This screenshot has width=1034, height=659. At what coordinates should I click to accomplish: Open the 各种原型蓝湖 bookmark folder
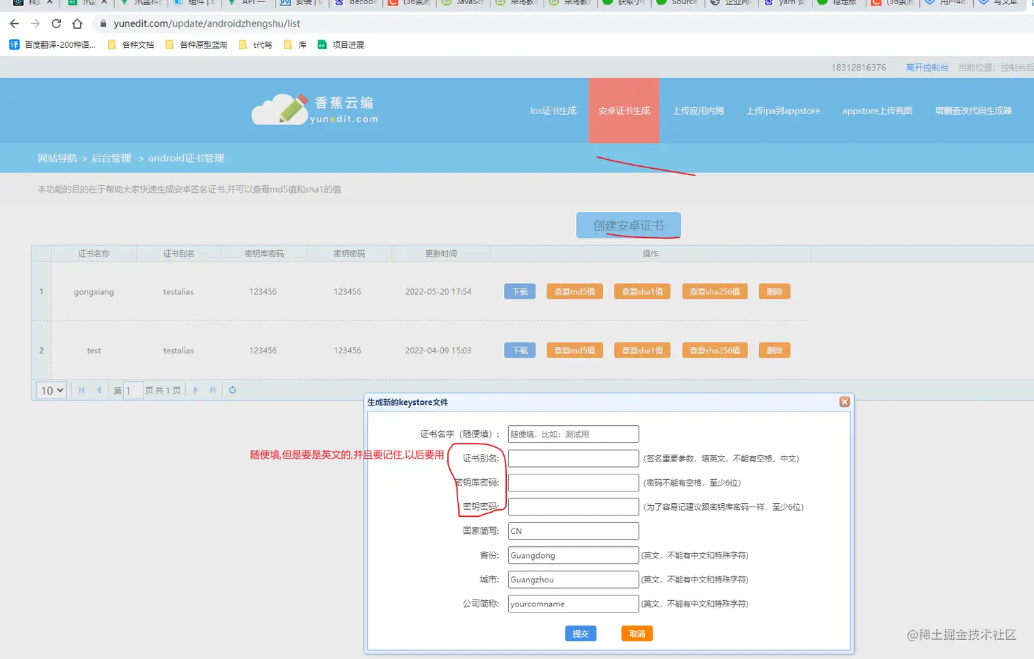click(x=196, y=45)
